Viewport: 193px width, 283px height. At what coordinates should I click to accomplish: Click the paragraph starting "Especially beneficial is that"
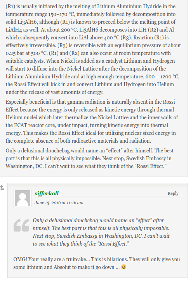click(x=92, y=121)
